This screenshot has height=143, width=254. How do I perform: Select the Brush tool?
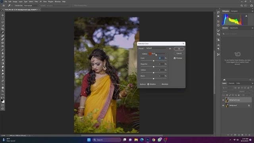tap(3, 50)
